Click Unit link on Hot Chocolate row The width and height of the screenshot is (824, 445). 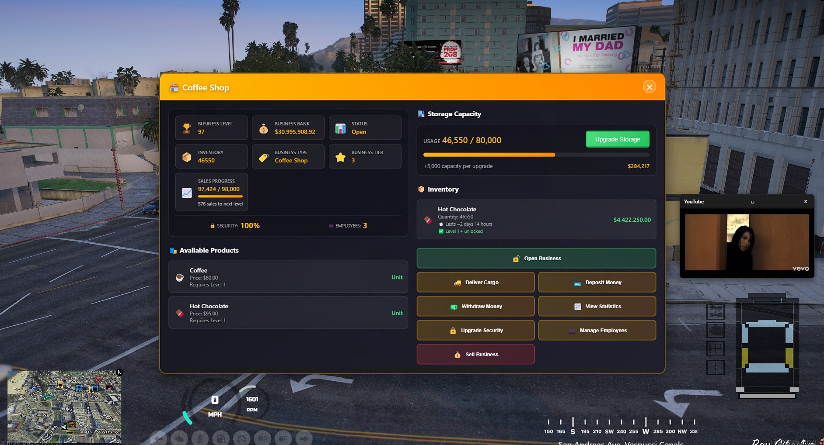click(x=397, y=313)
